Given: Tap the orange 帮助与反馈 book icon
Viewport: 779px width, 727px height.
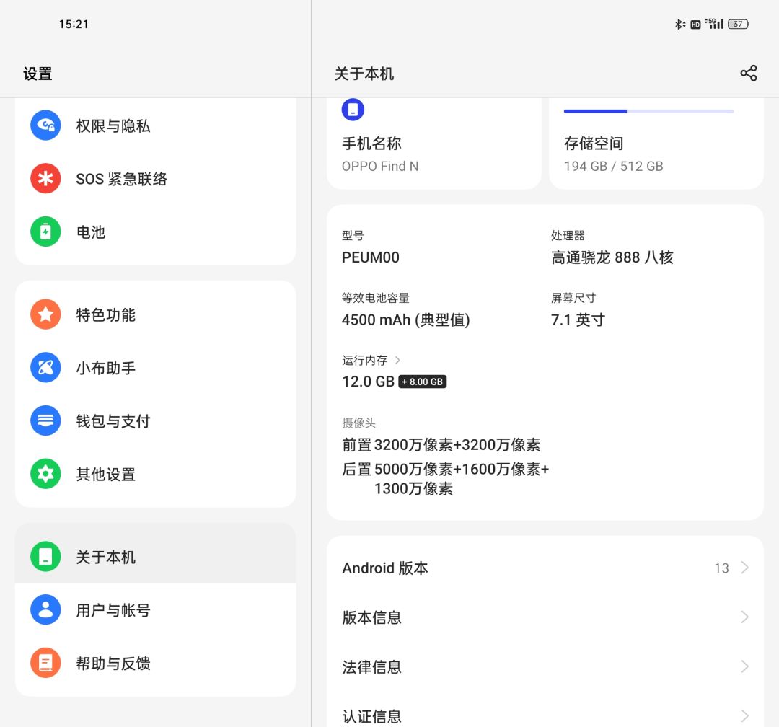Looking at the screenshot, I should [x=45, y=663].
